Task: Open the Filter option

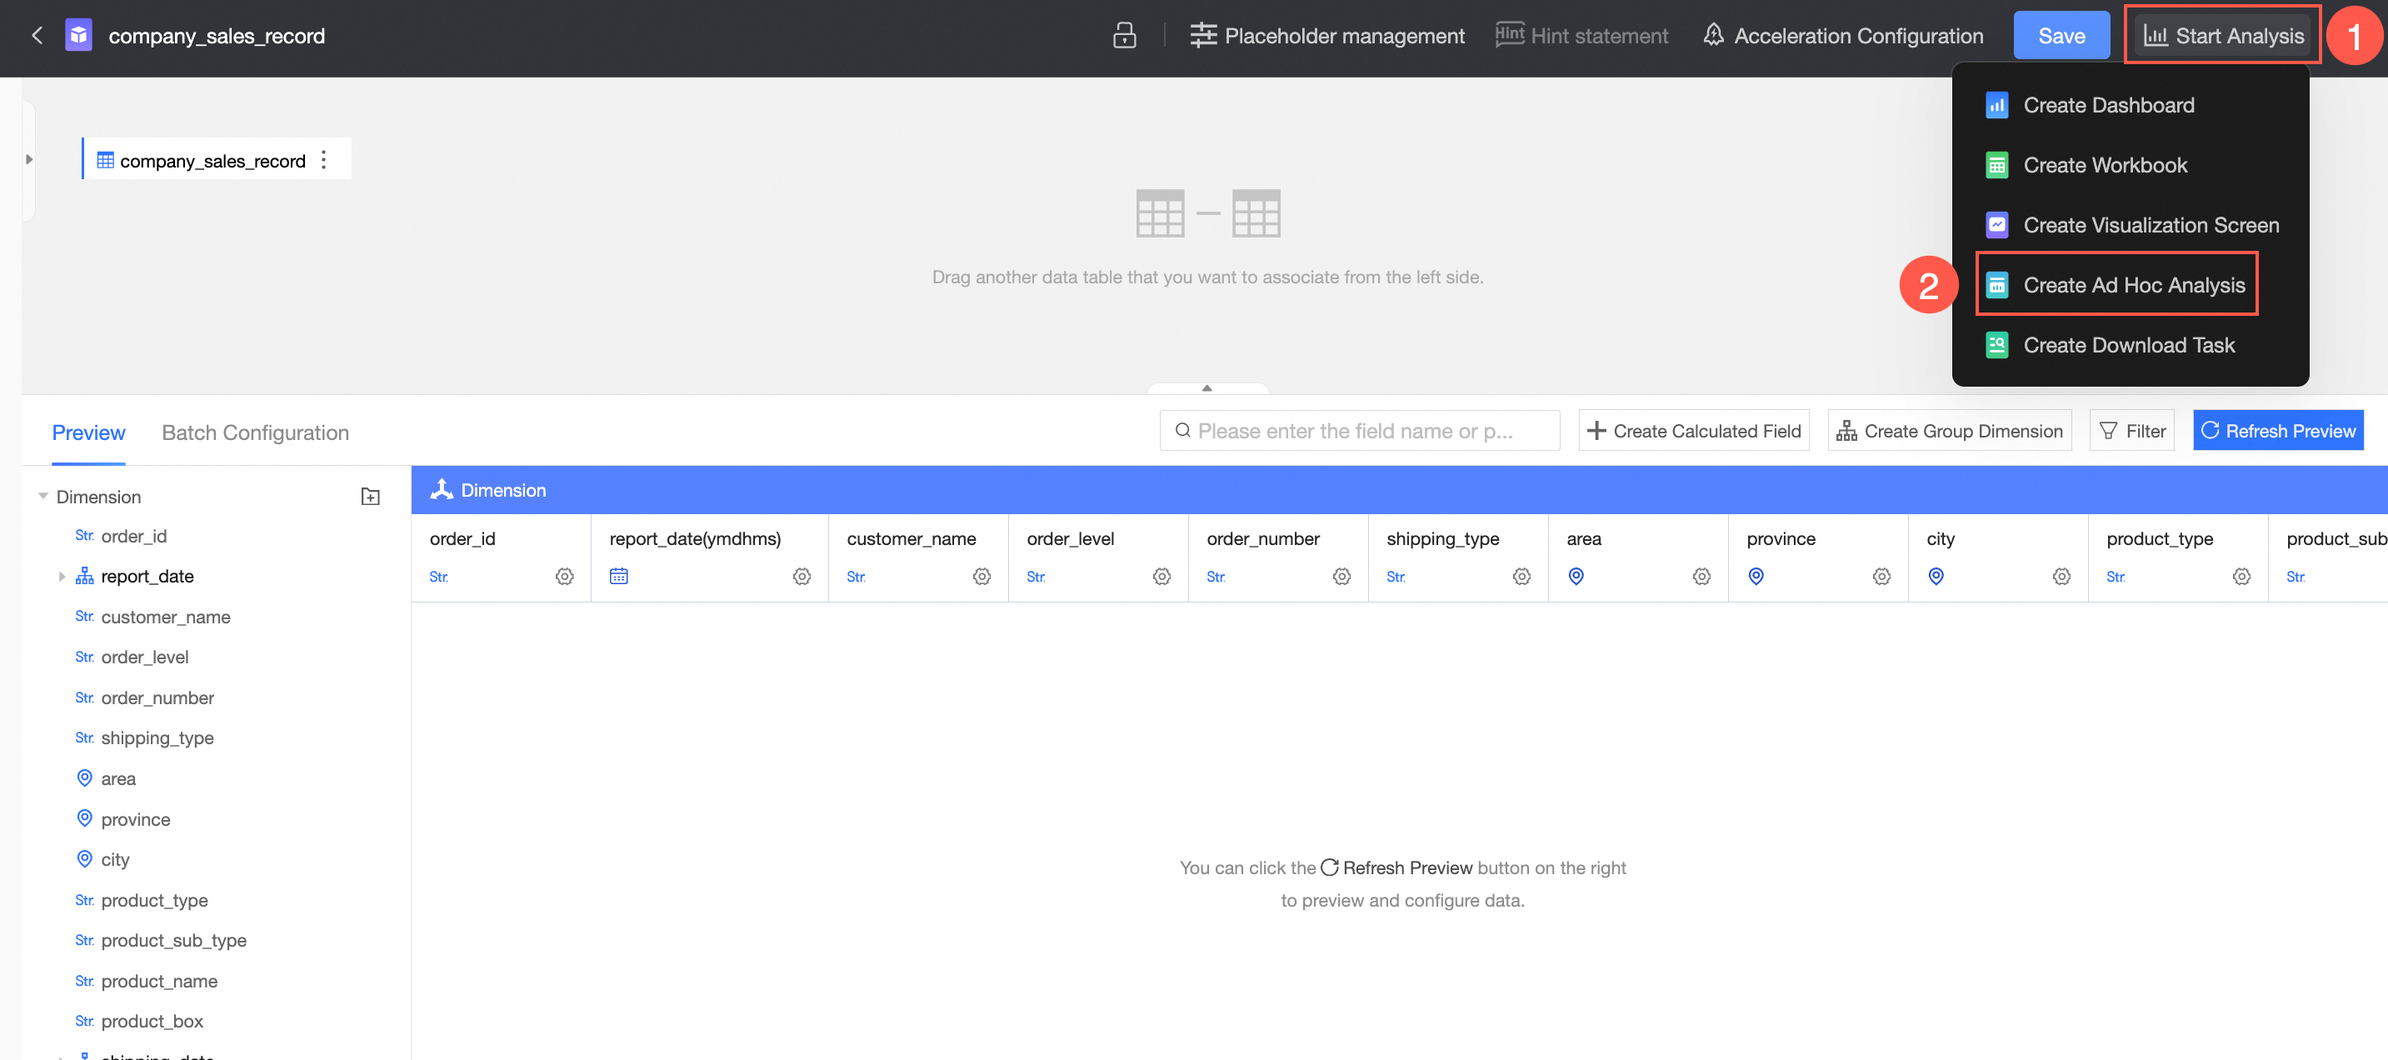Action: [x=2131, y=431]
